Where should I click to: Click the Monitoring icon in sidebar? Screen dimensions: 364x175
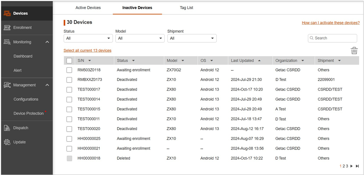[7, 42]
